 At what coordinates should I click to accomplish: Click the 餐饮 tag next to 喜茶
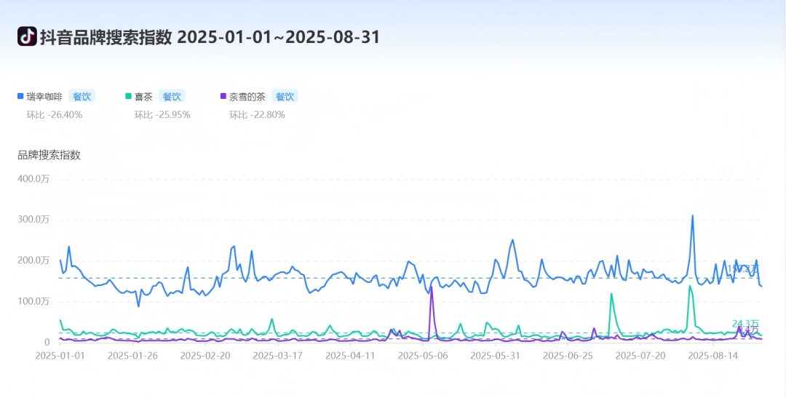tap(172, 96)
